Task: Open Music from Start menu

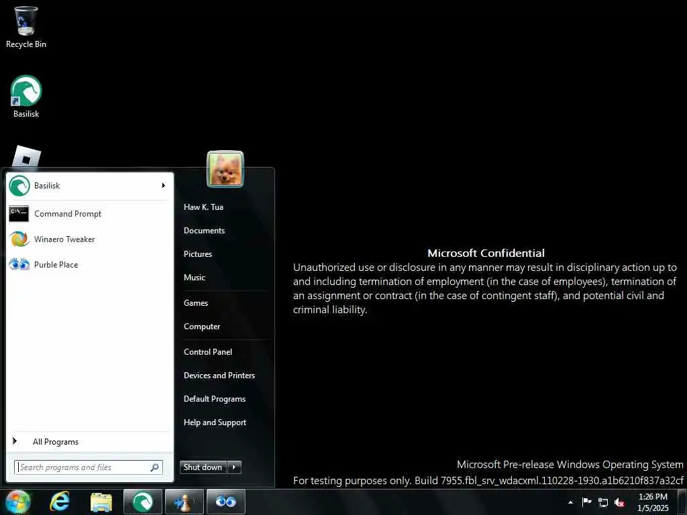Action: (x=195, y=278)
